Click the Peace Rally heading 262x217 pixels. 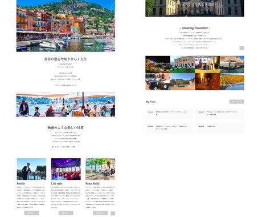[92, 183]
